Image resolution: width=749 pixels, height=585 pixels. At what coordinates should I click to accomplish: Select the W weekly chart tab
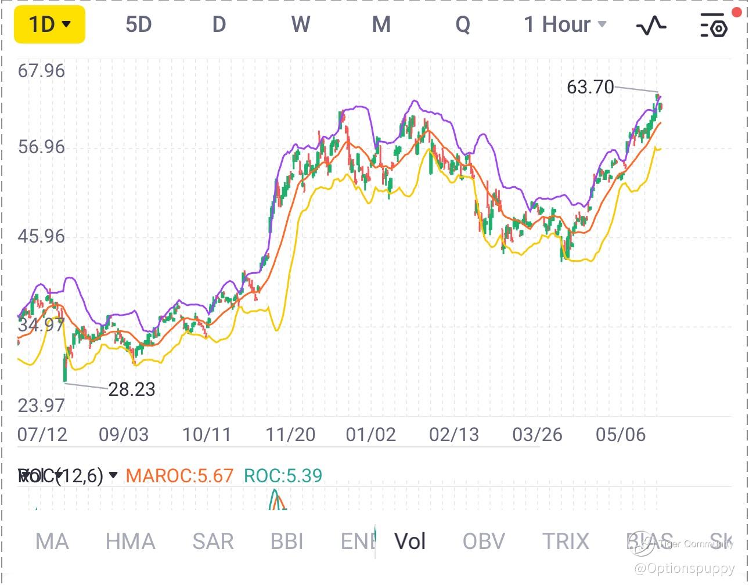click(x=300, y=25)
